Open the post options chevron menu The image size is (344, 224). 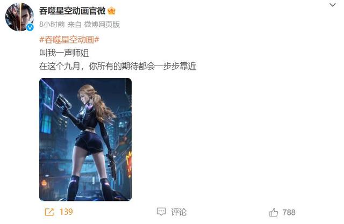pyautogui.click(x=333, y=5)
